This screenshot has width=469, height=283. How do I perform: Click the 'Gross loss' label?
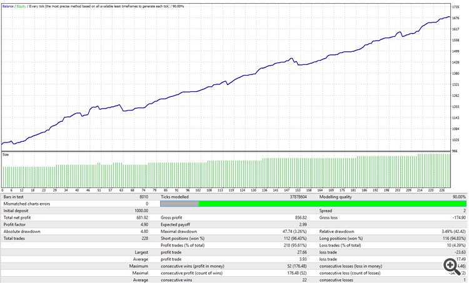point(328,217)
